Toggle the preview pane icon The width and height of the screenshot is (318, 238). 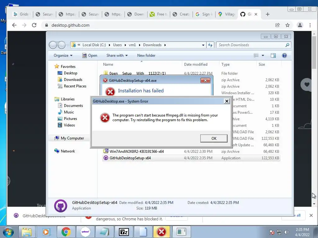coord(273,55)
